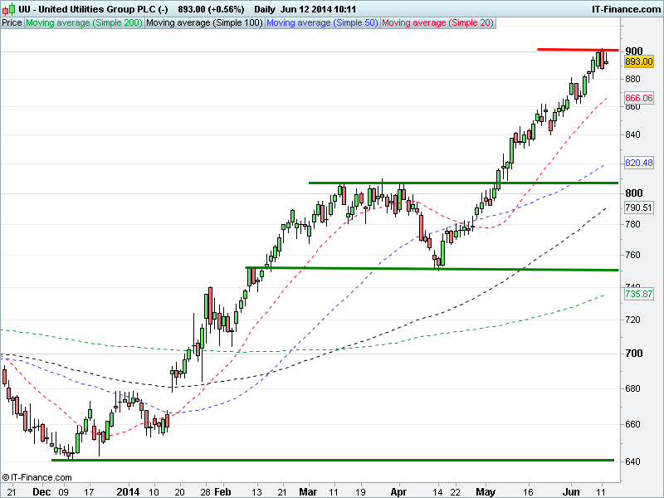Select the green support line at 640
664x498 pixels.
coord(332,459)
